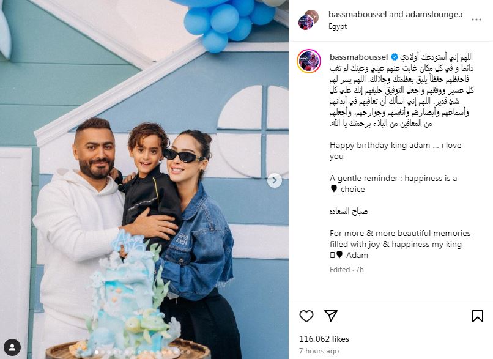Open bassmaboussel story ring avatar beside caption

coord(309,61)
